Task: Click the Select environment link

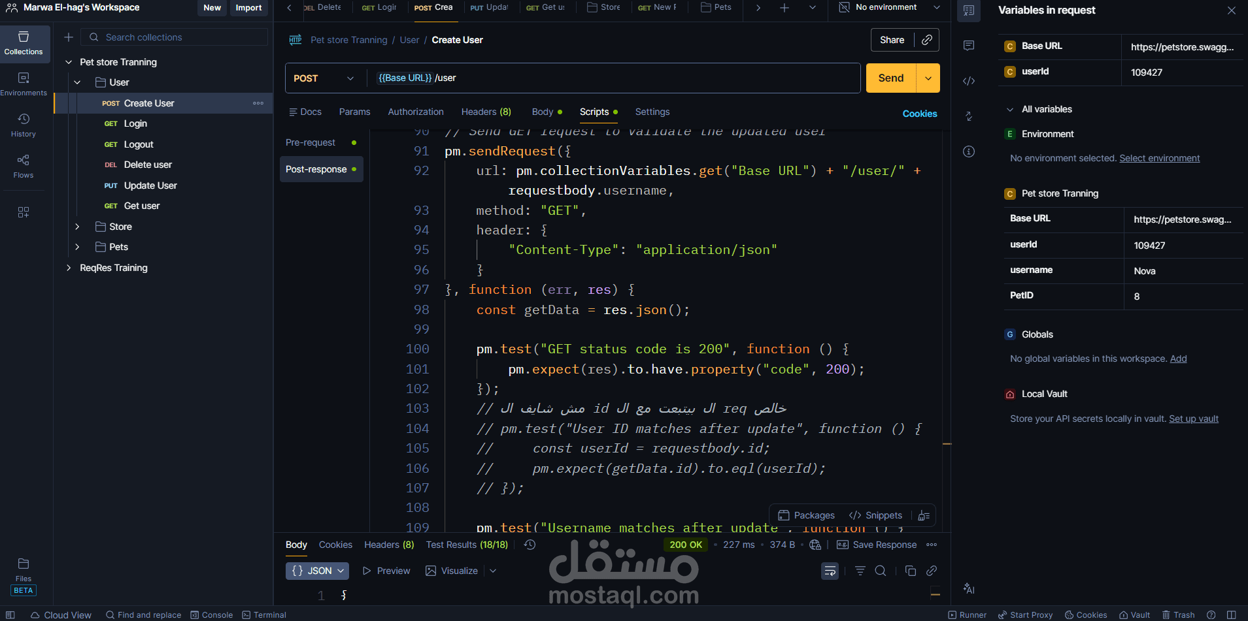Action: click(1159, 158)
